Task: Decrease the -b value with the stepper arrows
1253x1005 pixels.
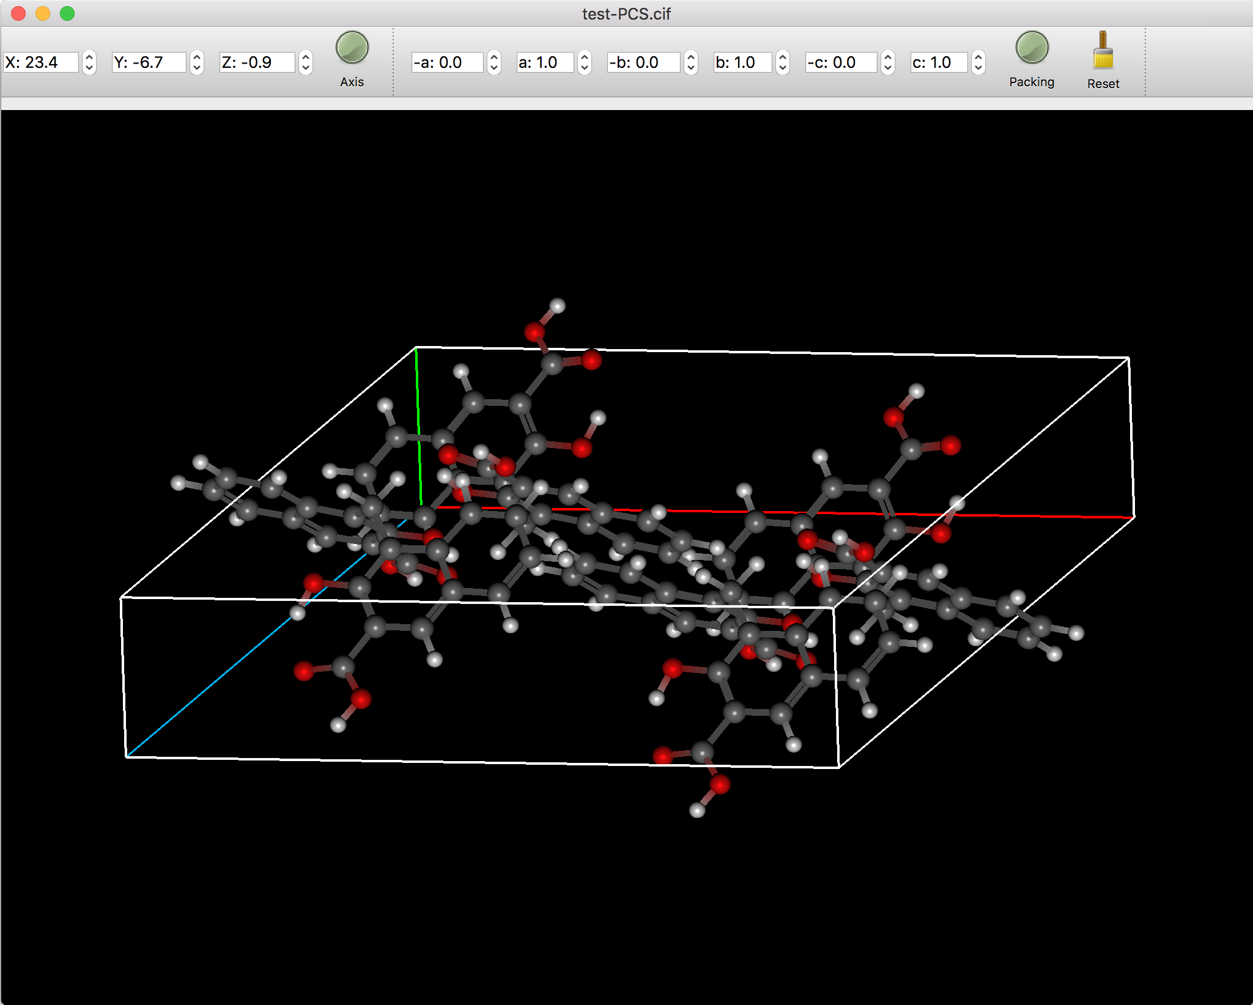Action: (x=691, y=67)
